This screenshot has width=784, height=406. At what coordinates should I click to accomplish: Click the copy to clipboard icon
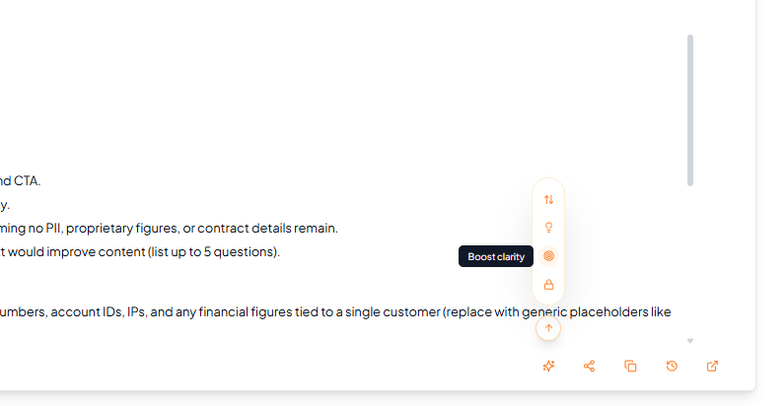click(630, 366)
